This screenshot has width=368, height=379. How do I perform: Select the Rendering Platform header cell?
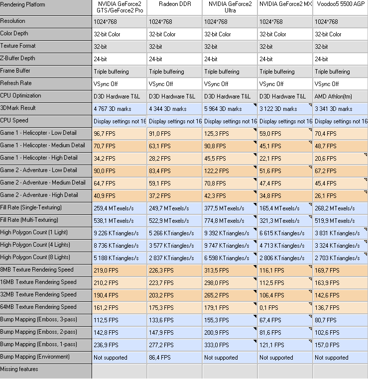coord(46,7)
